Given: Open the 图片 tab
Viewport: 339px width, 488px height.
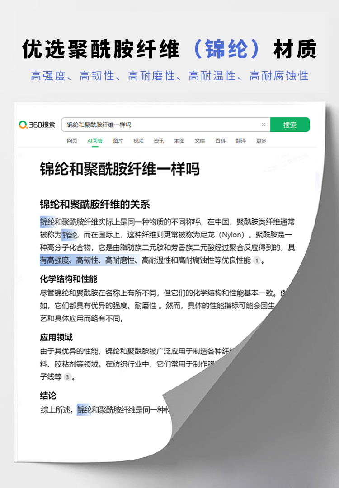Looking at the screenshot, I should [x=118, y=141].
